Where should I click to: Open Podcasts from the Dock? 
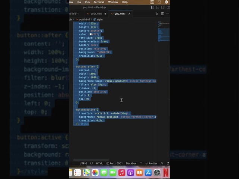click(130, 173)
